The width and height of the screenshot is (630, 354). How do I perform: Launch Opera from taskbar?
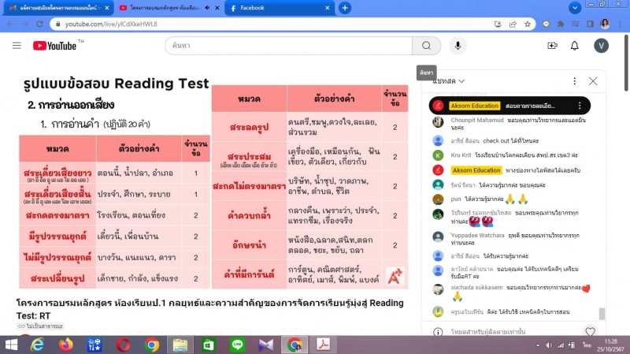[123, 345]
